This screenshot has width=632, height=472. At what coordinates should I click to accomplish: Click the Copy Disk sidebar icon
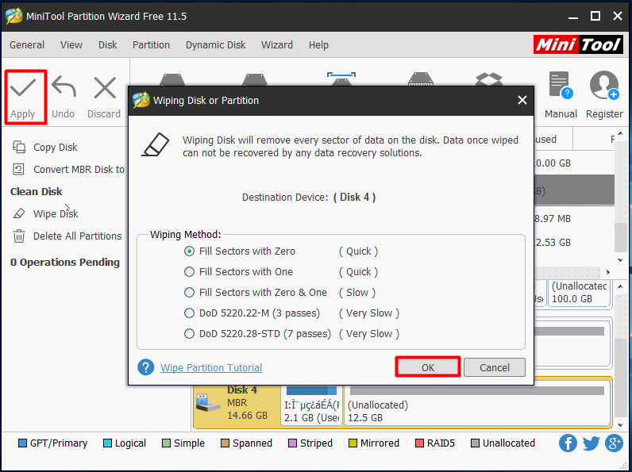(19, 147)
